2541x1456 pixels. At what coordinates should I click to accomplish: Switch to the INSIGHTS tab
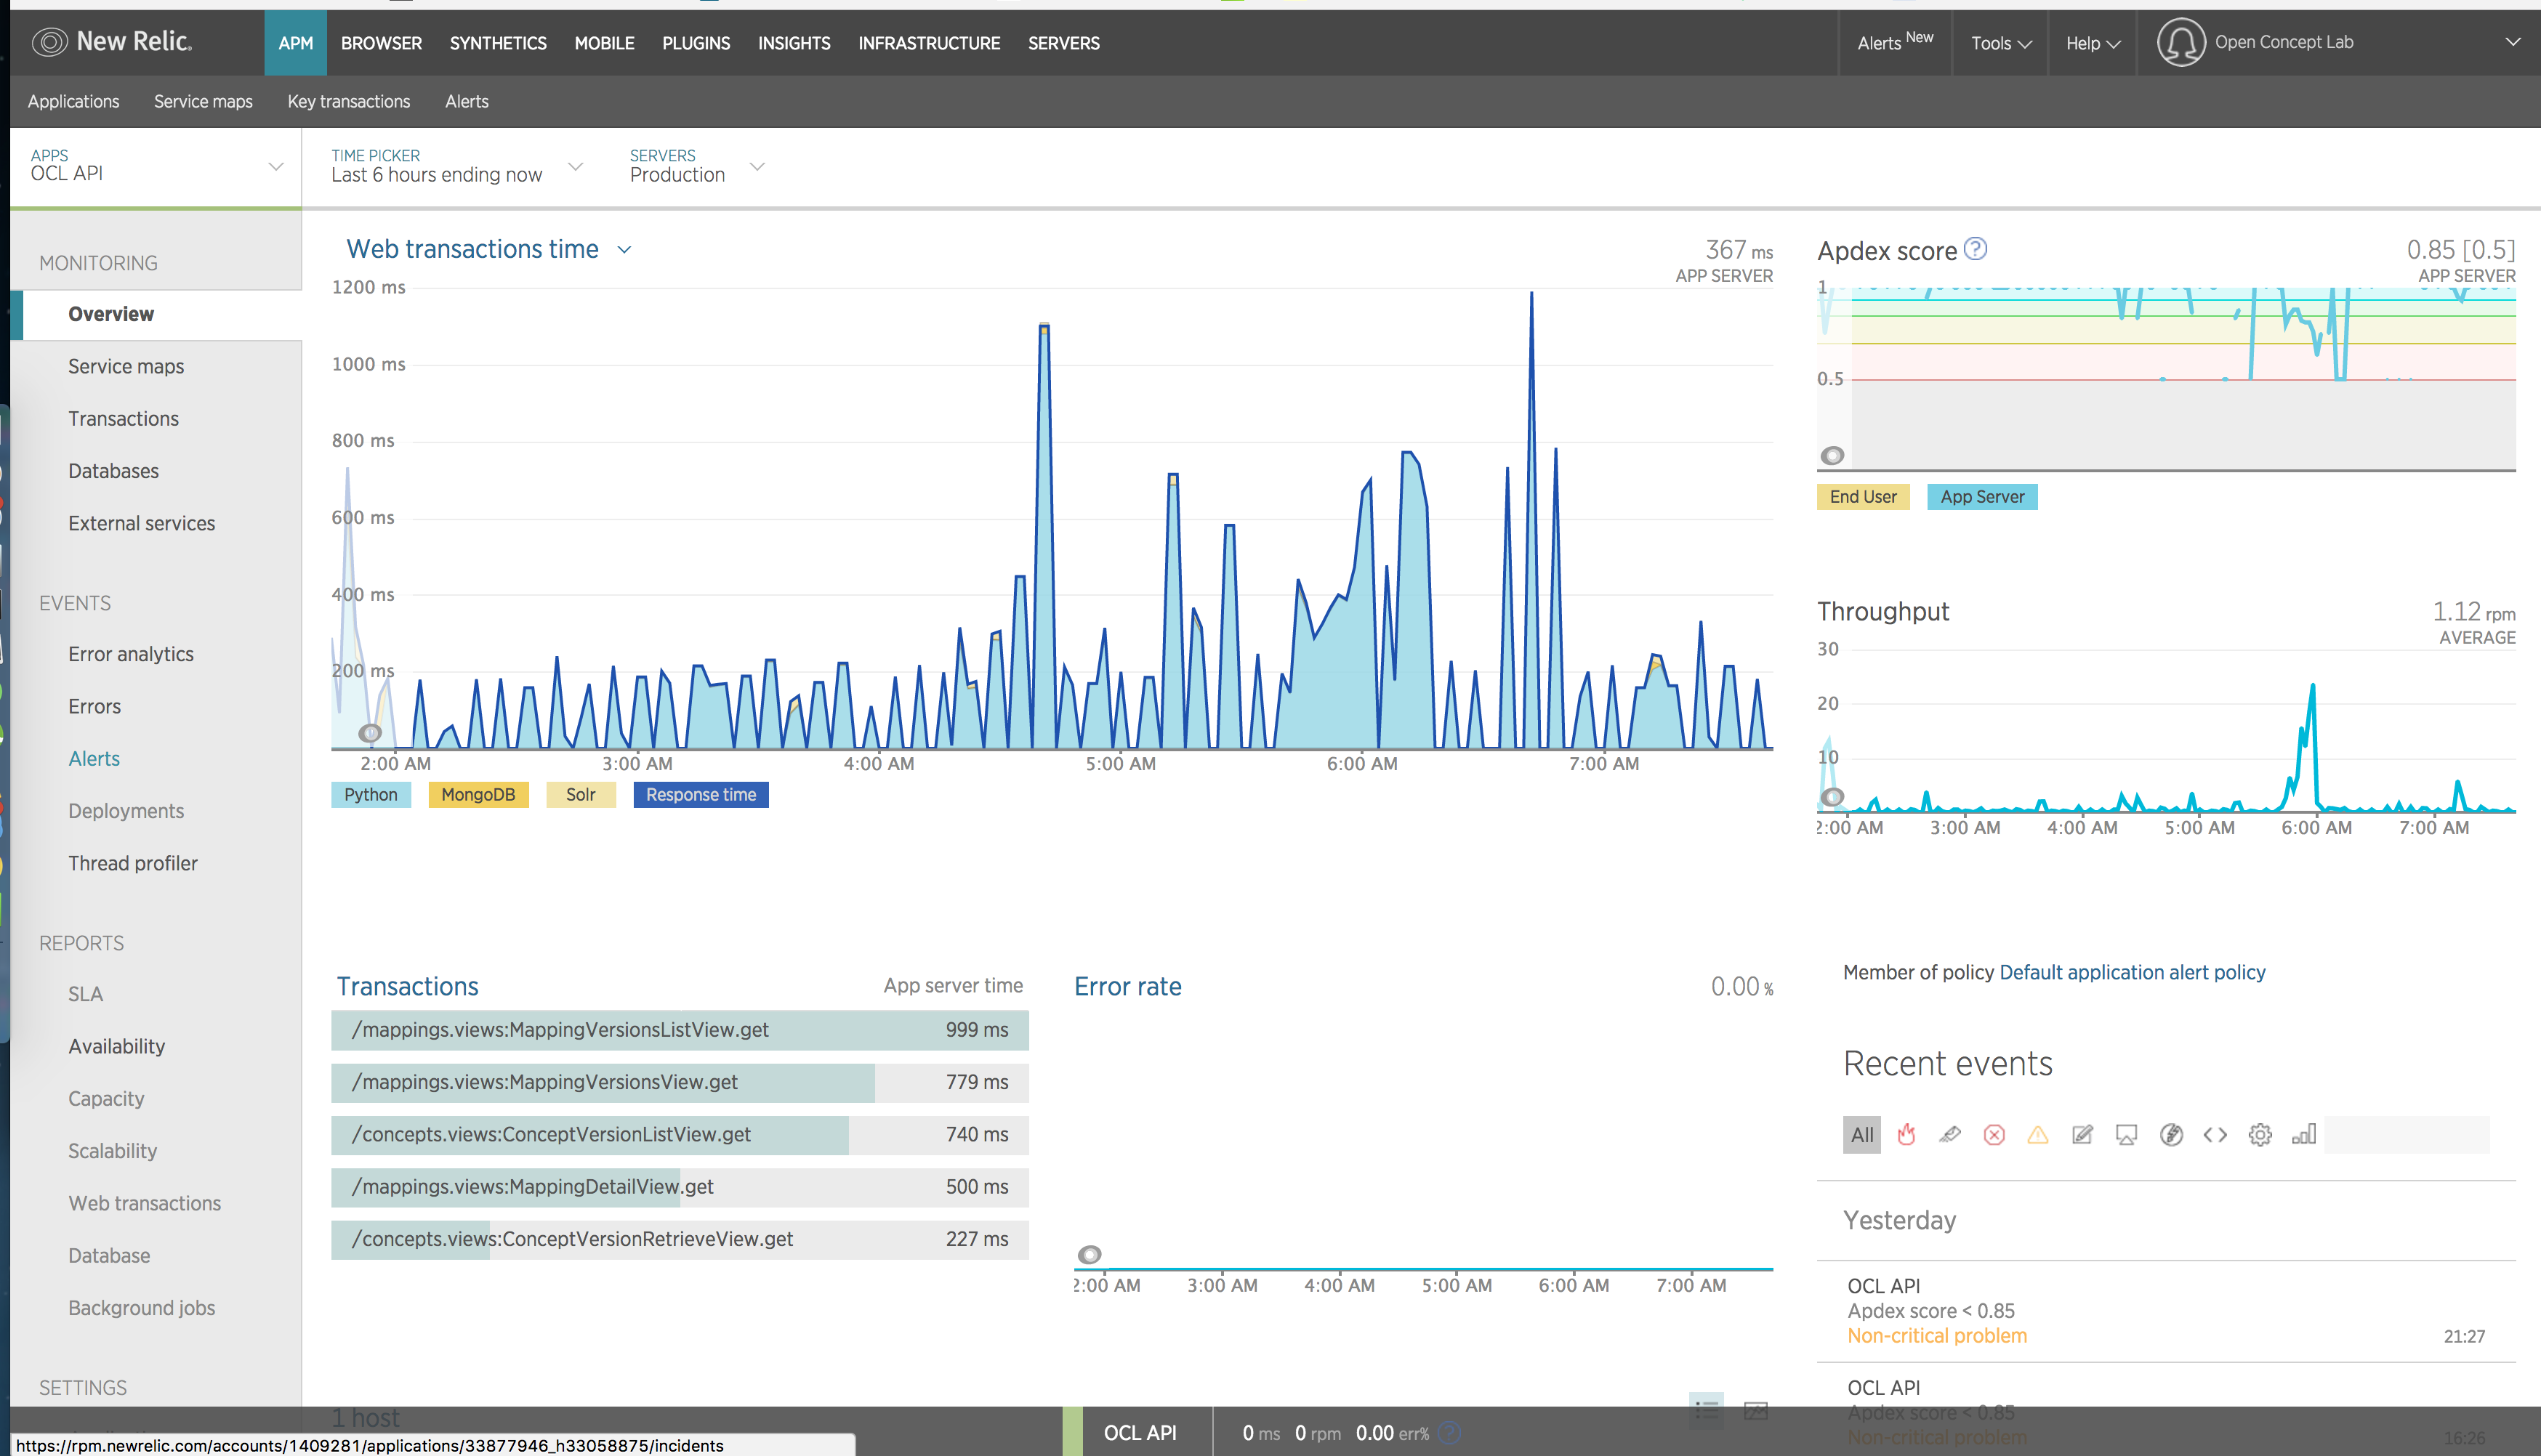(794, 43)
